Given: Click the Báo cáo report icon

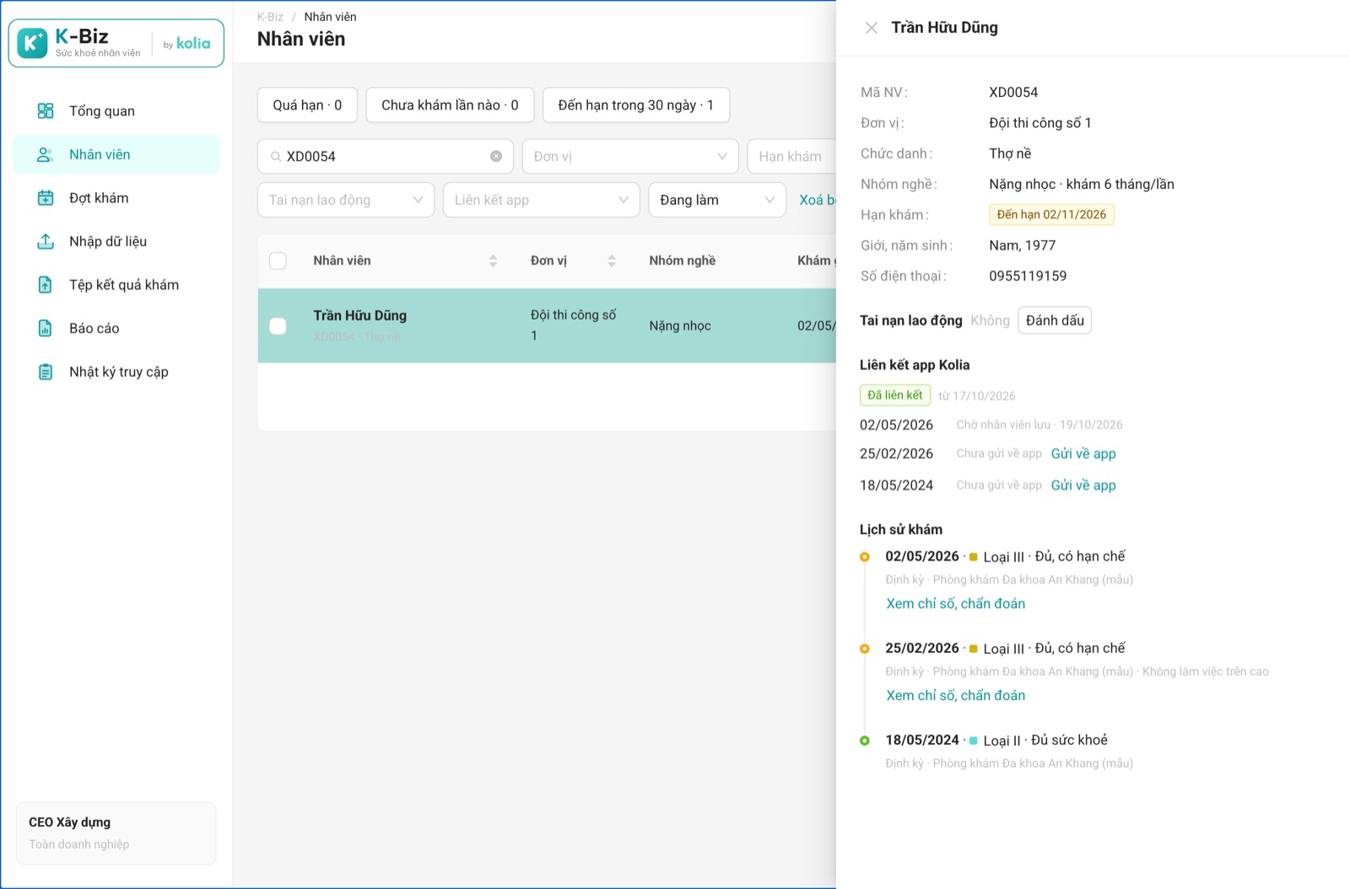Looking at the screenshot, I should point(46,328).
